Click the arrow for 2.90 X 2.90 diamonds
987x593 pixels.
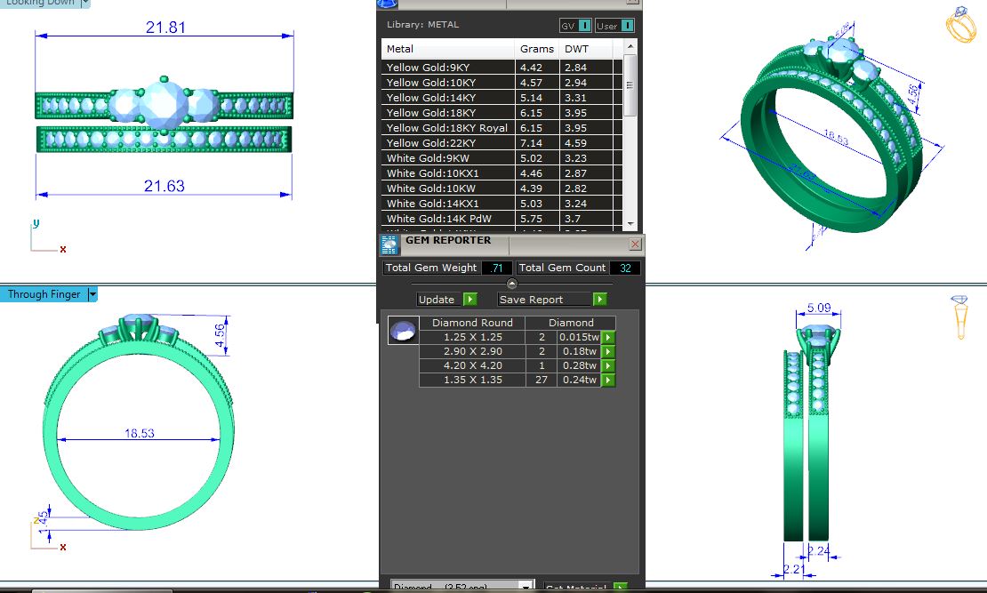(x=608, y=352)
